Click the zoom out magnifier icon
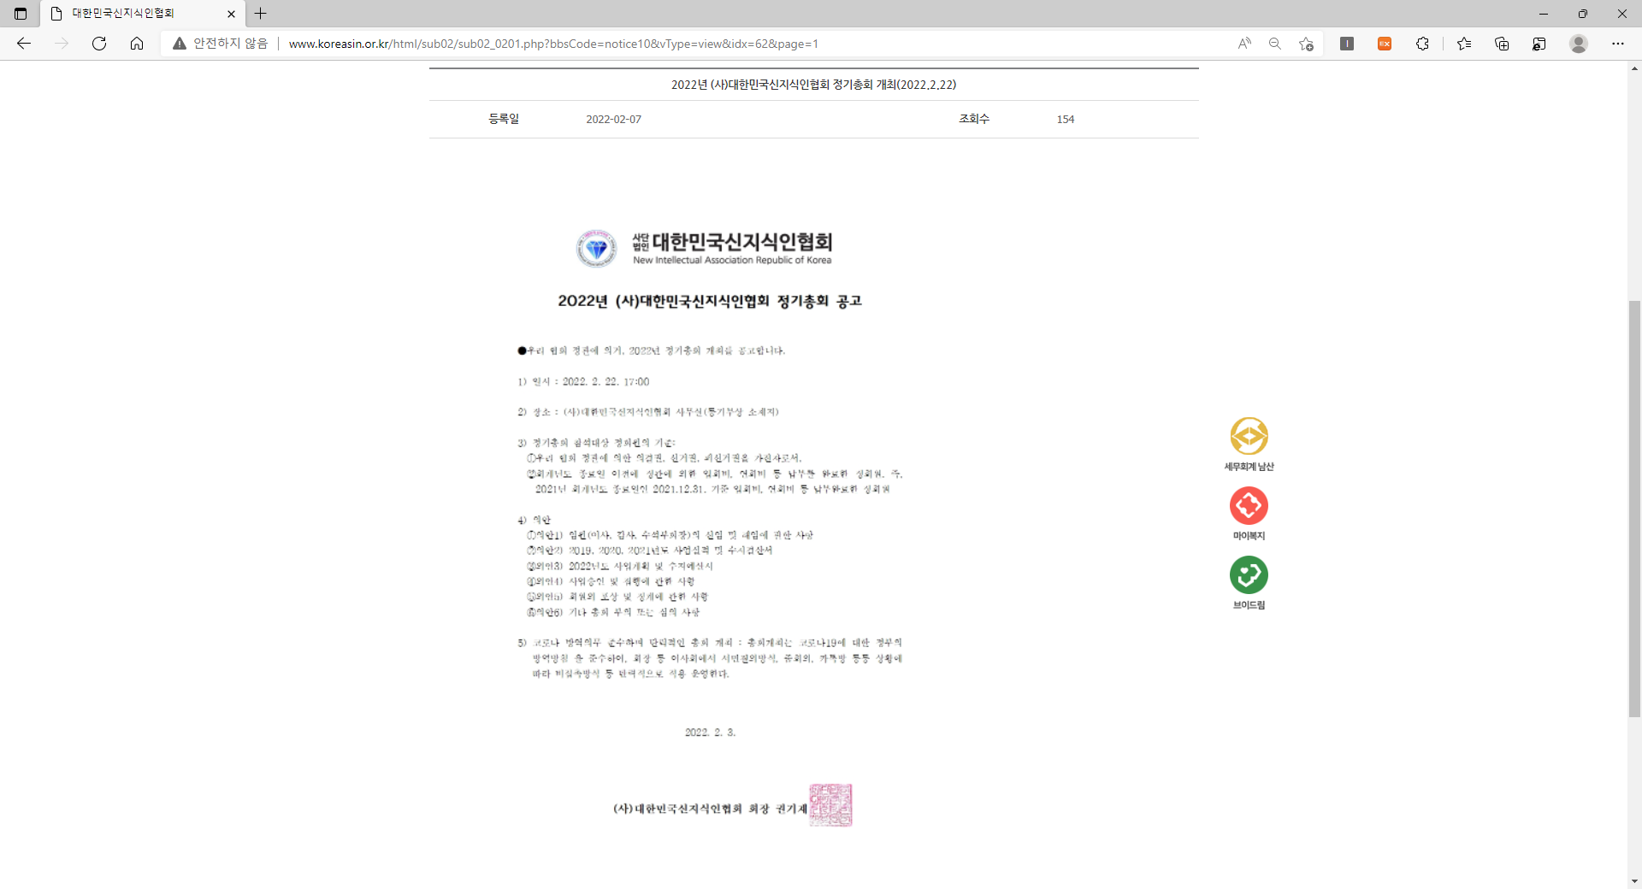 (x=1275, y=44)
